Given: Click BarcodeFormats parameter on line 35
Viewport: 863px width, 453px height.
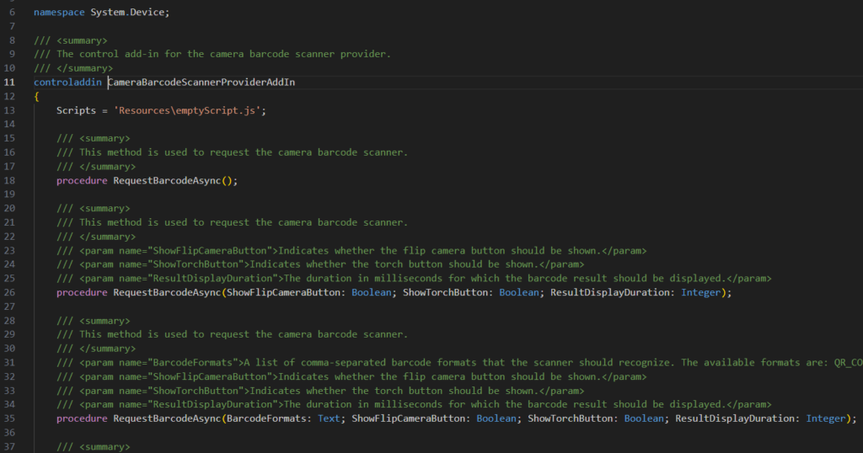Looking at the screenshot, I should (x=266, y=418).
